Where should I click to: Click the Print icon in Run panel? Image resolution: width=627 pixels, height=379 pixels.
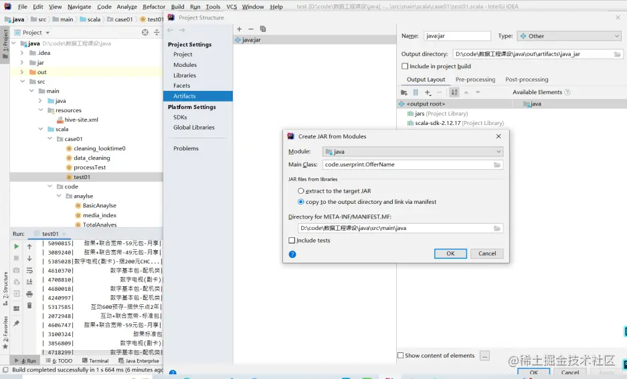[29, 294]
